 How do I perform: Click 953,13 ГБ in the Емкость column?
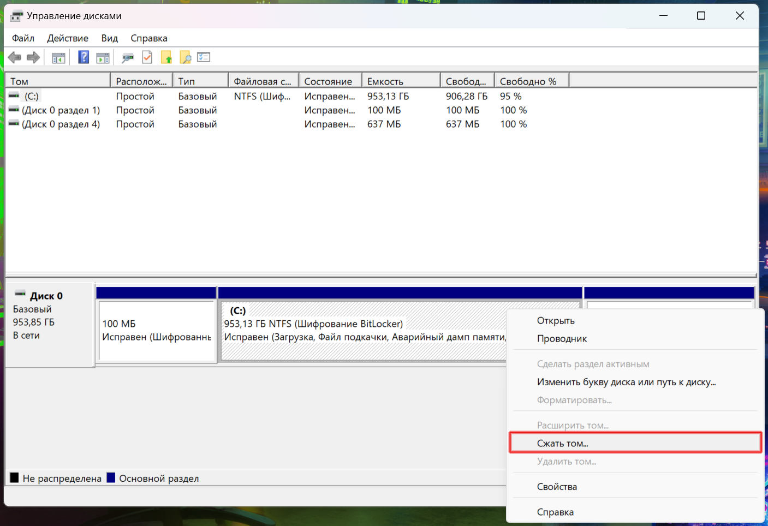pyautogui.click(x=388, y=96)
